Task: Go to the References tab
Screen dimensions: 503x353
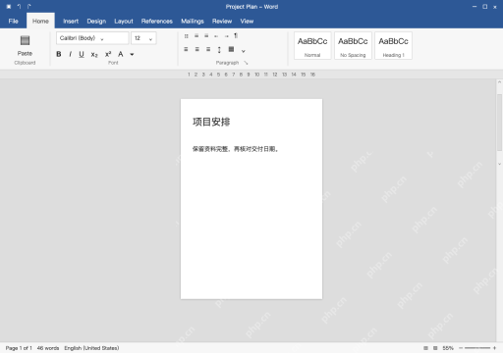Action: [x=157, y=22]
